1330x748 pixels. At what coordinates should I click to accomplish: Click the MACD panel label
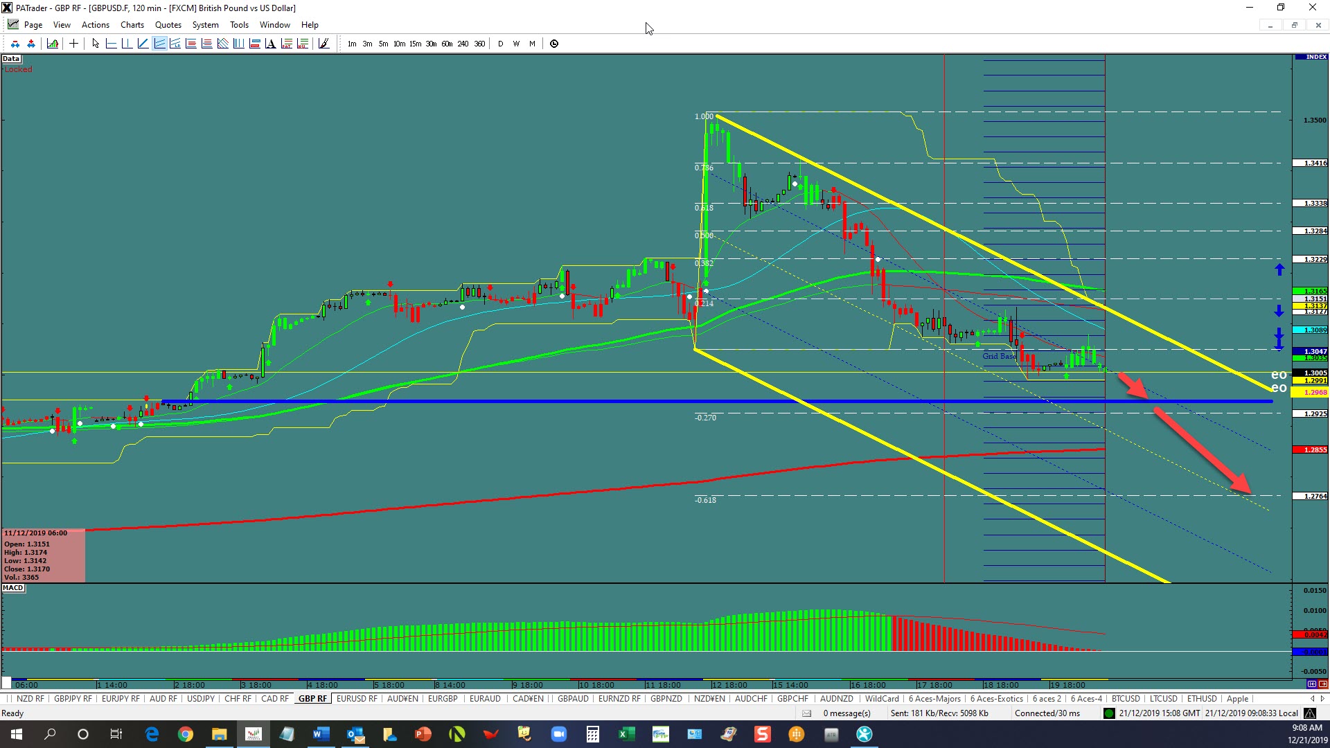13,588
